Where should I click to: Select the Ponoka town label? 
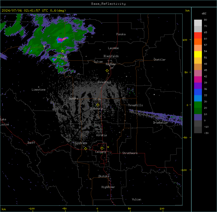(x=121, y=34)
